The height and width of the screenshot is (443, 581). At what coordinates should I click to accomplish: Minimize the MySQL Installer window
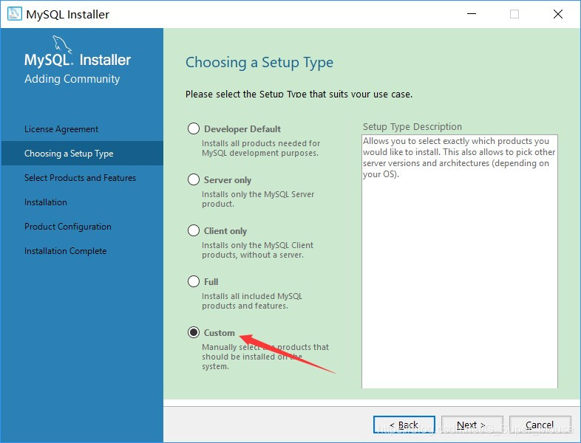(x=472, y=14)
